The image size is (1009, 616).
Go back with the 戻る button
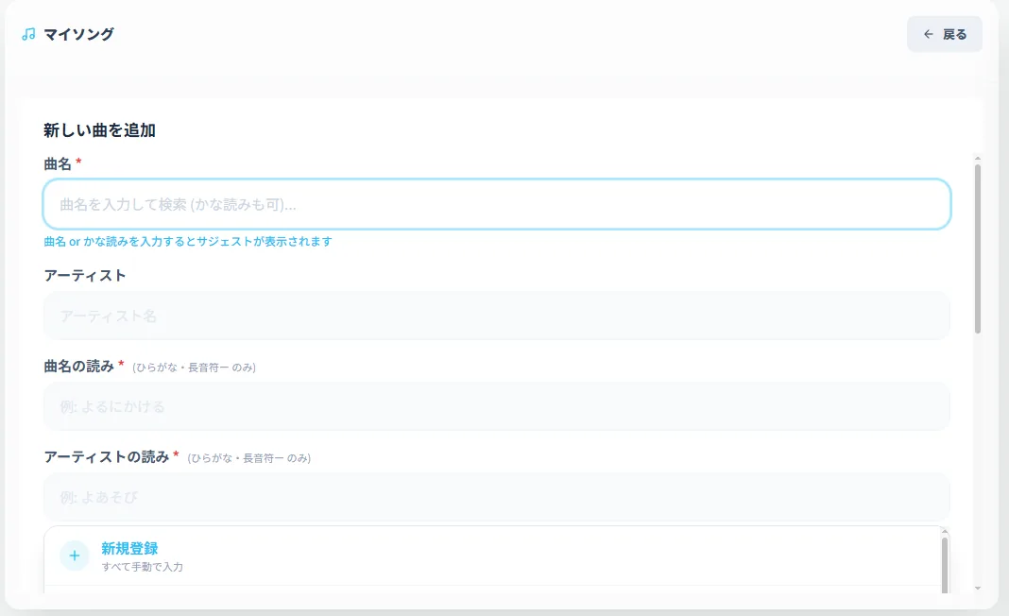pyautogui.click(x=944, y=34)
